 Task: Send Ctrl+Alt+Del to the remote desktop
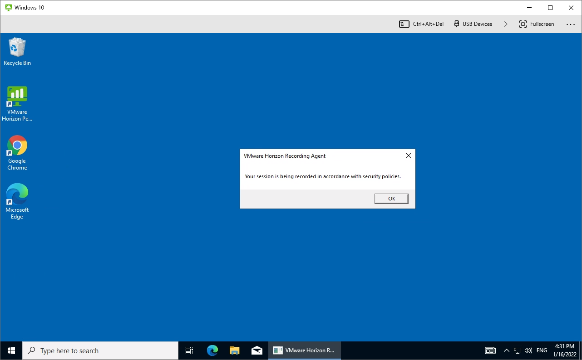click(421, 24)
